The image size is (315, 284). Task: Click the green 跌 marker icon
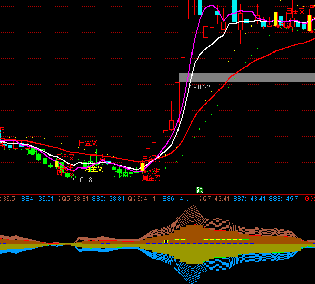point(199,190)
